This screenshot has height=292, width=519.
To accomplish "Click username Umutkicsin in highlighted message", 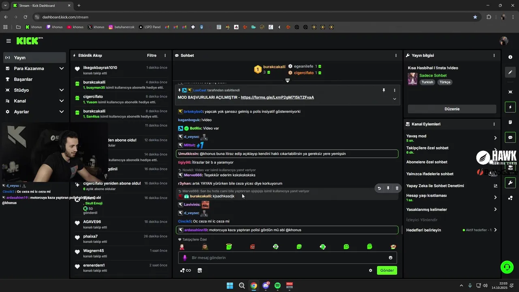I will [x=188, y=154].
